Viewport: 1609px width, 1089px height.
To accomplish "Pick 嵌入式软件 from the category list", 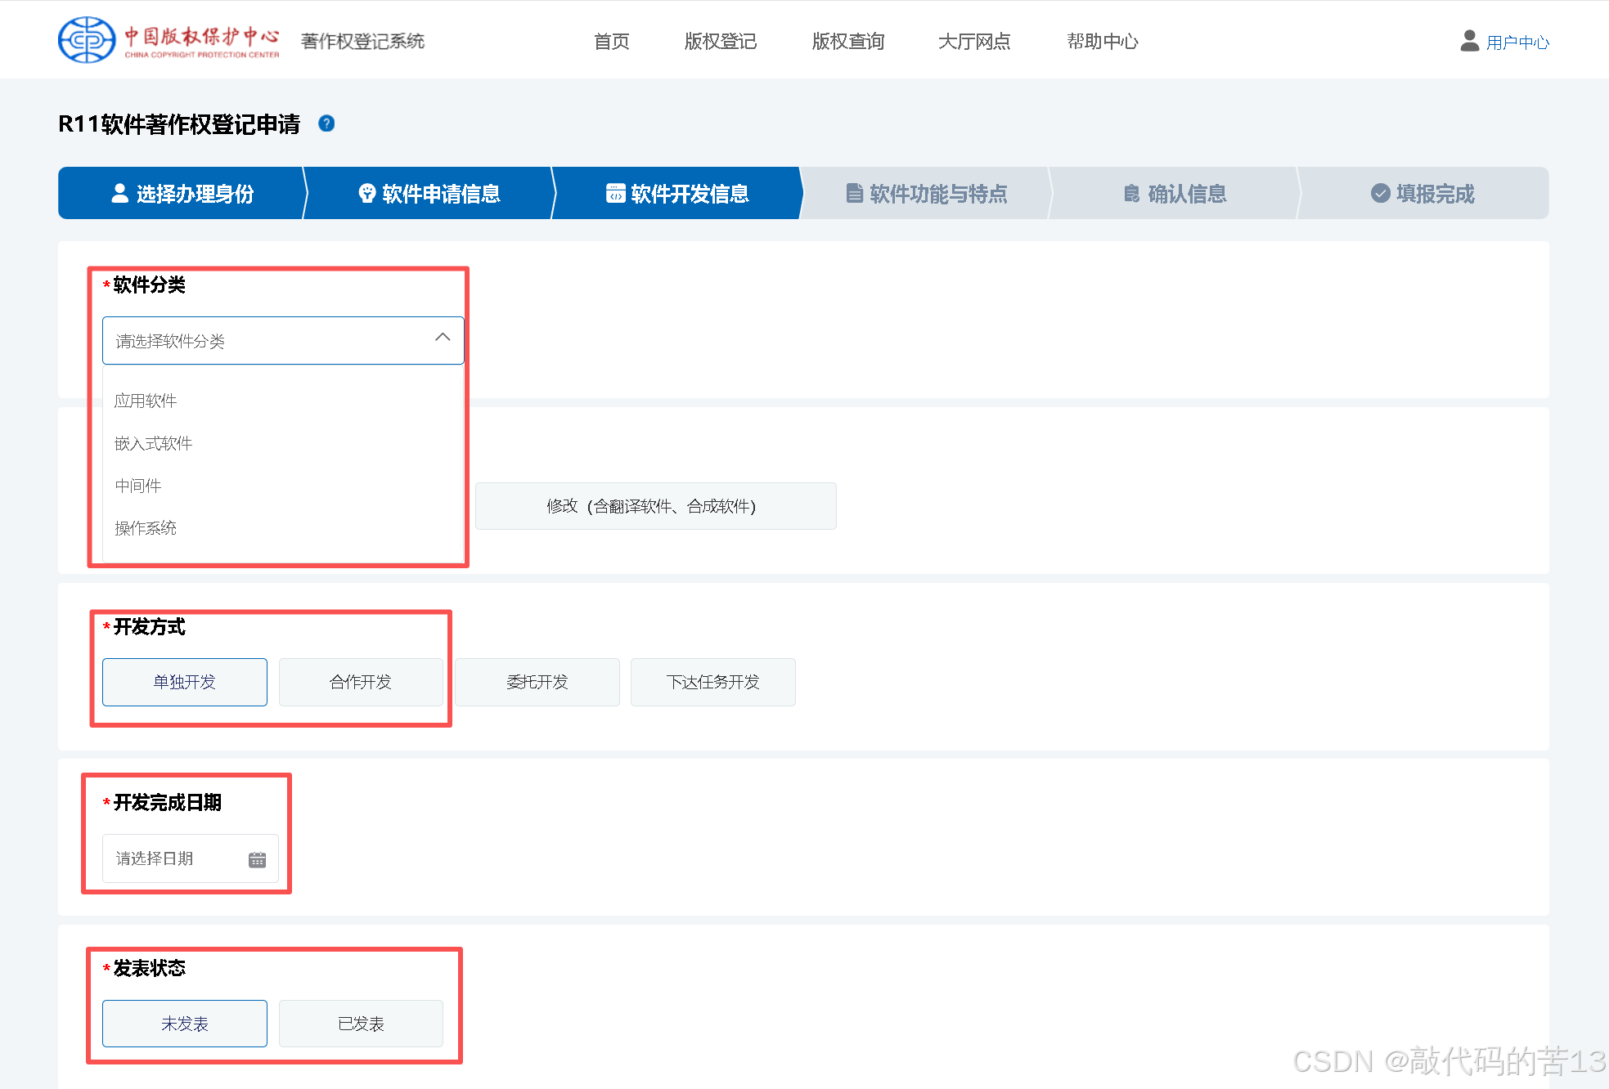I will [154, 443].
